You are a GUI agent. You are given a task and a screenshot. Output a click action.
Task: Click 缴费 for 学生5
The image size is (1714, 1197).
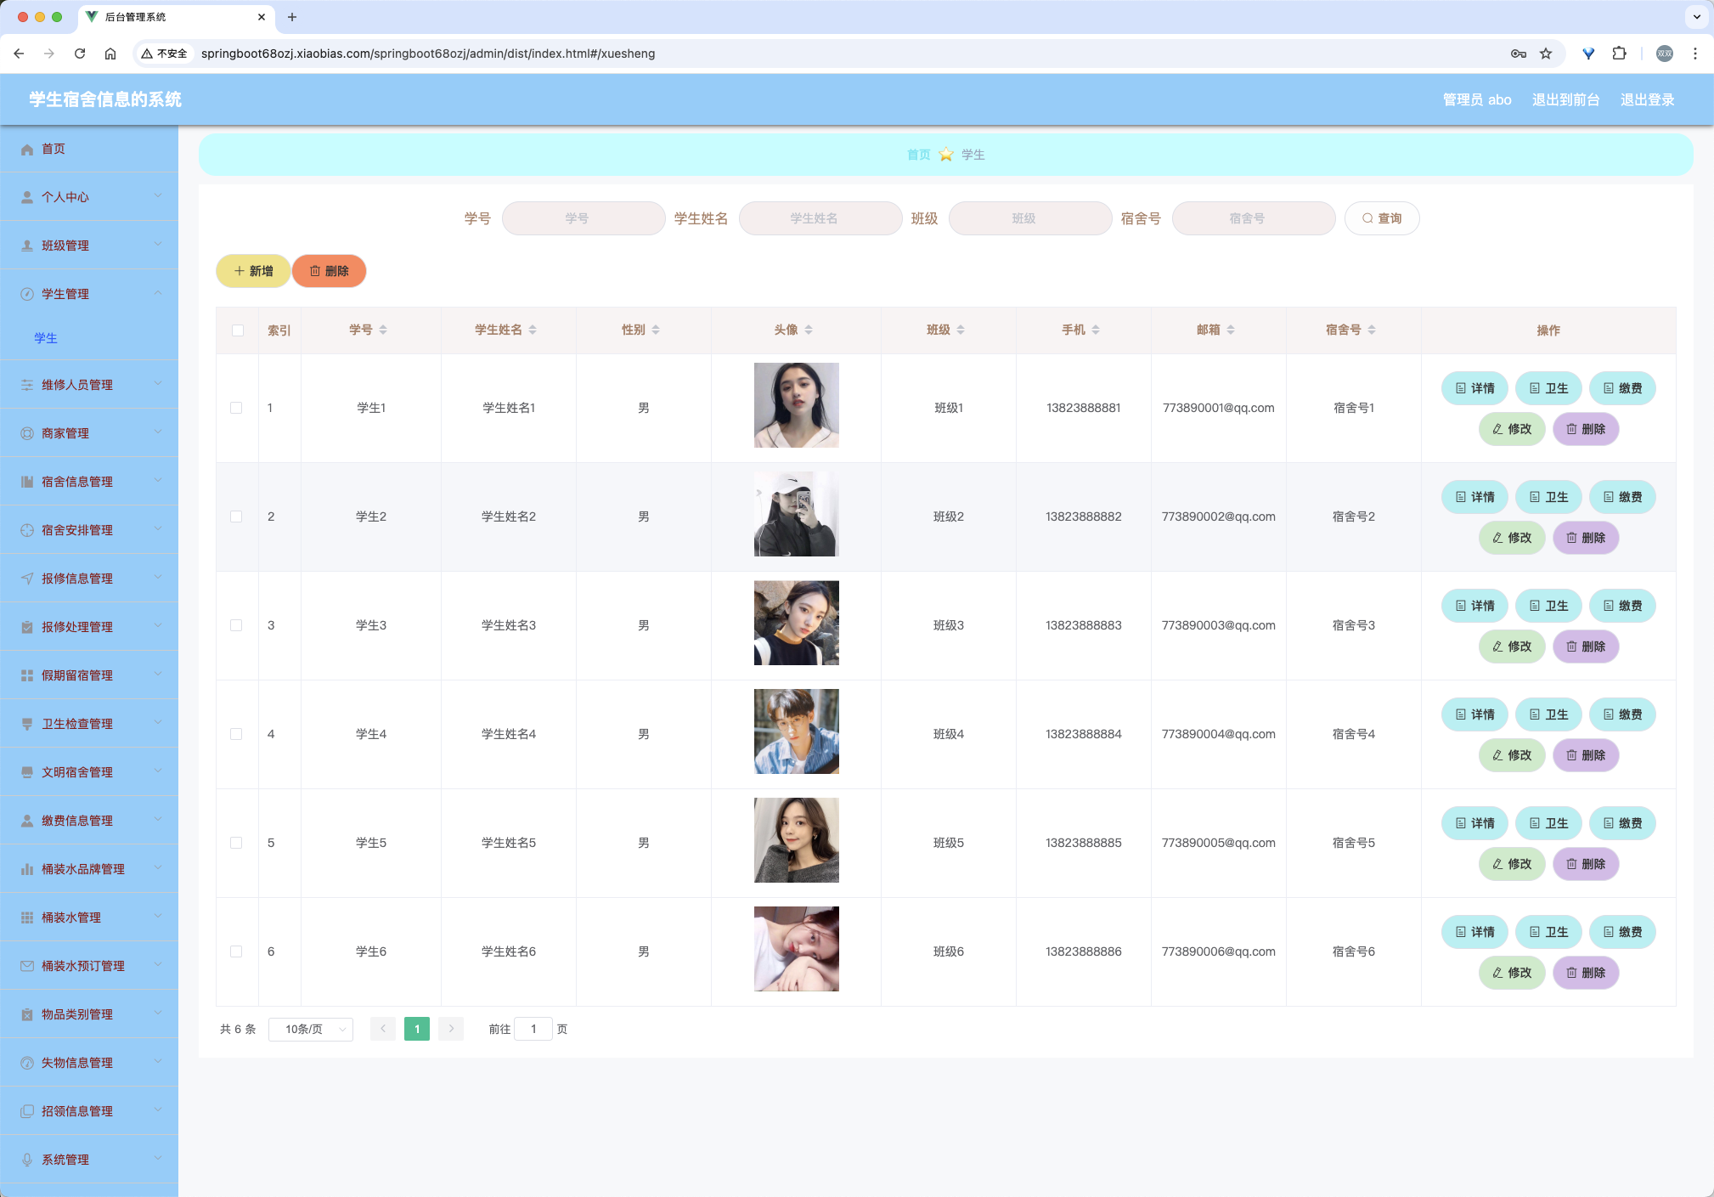coord(1622,823)
